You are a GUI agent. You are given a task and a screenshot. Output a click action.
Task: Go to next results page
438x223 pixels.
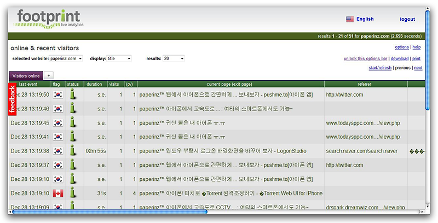[418, 68]
